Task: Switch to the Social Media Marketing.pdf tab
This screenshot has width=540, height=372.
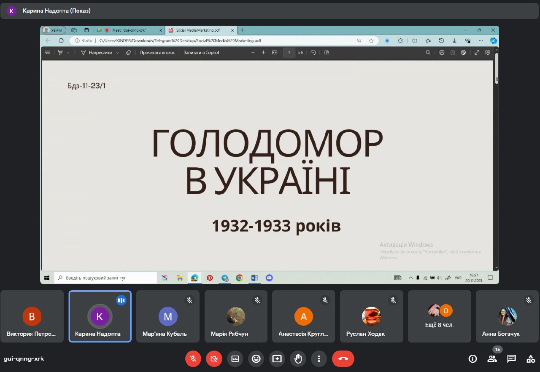Action: [200, 30]
